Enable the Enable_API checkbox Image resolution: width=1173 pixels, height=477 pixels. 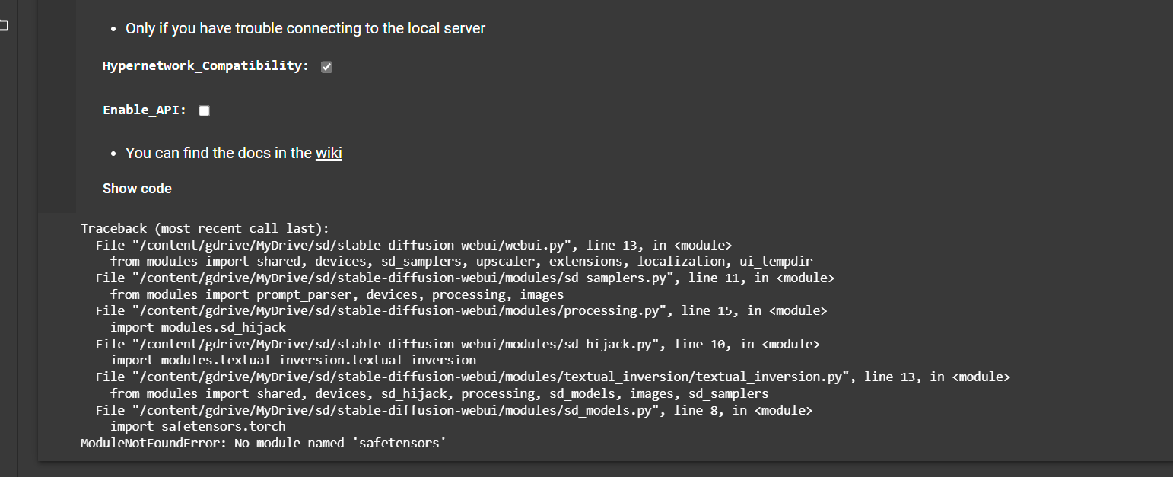[204, 110]
